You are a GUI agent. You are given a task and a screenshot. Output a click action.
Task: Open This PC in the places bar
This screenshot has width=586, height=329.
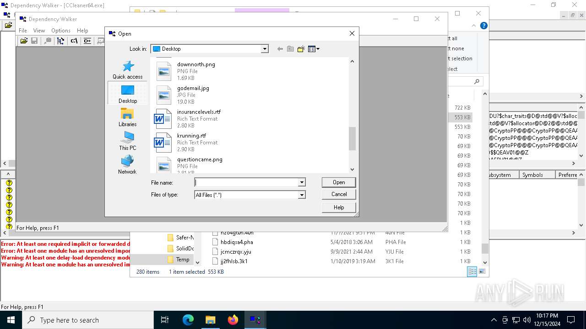pos(128,141)
